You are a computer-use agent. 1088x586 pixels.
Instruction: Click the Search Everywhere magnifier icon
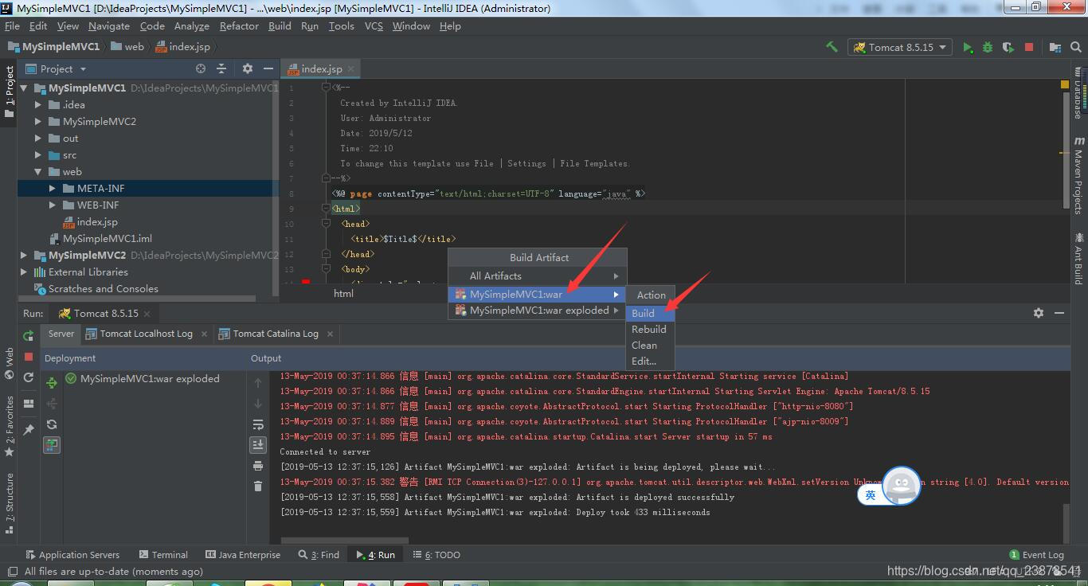[x=1076, y=47]
